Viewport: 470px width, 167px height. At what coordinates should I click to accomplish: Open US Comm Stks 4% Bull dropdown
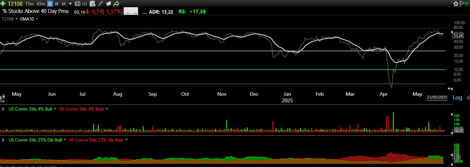[56, 109]
